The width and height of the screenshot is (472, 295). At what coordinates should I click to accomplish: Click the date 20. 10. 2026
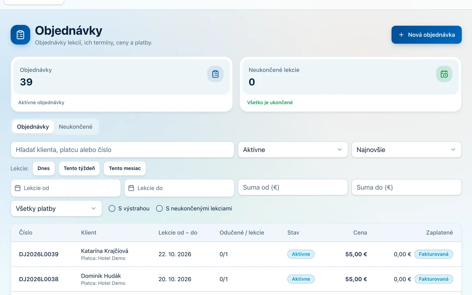click(x=175, y=279)
